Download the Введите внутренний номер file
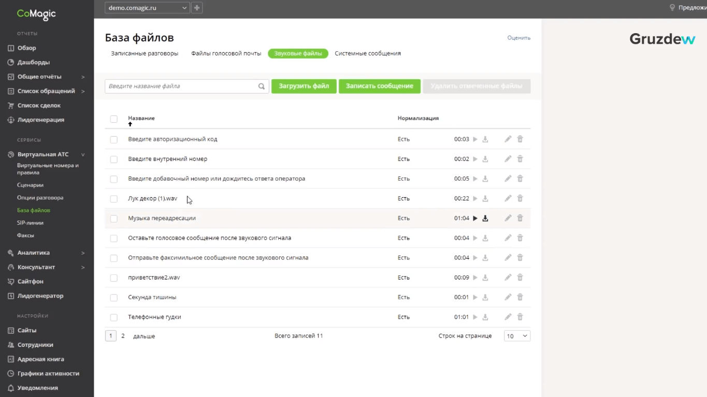The width and height of the screenshot is (707, 397). click(x=485, y=159)
